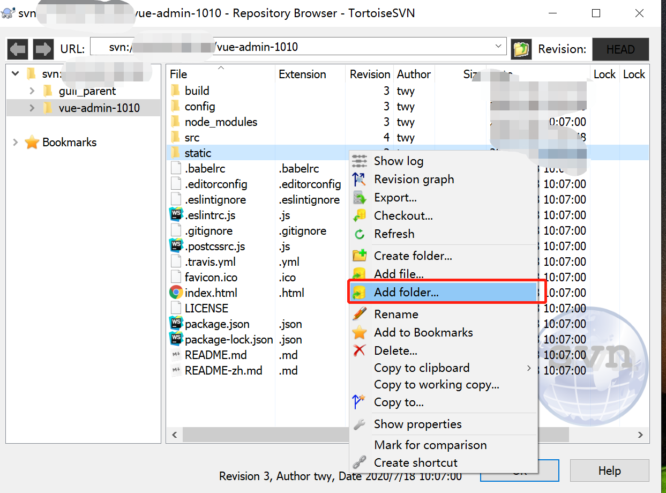Screen dimensions: 666x493
Task: Click the WebStorm icon of package.json
Action: 176,324
